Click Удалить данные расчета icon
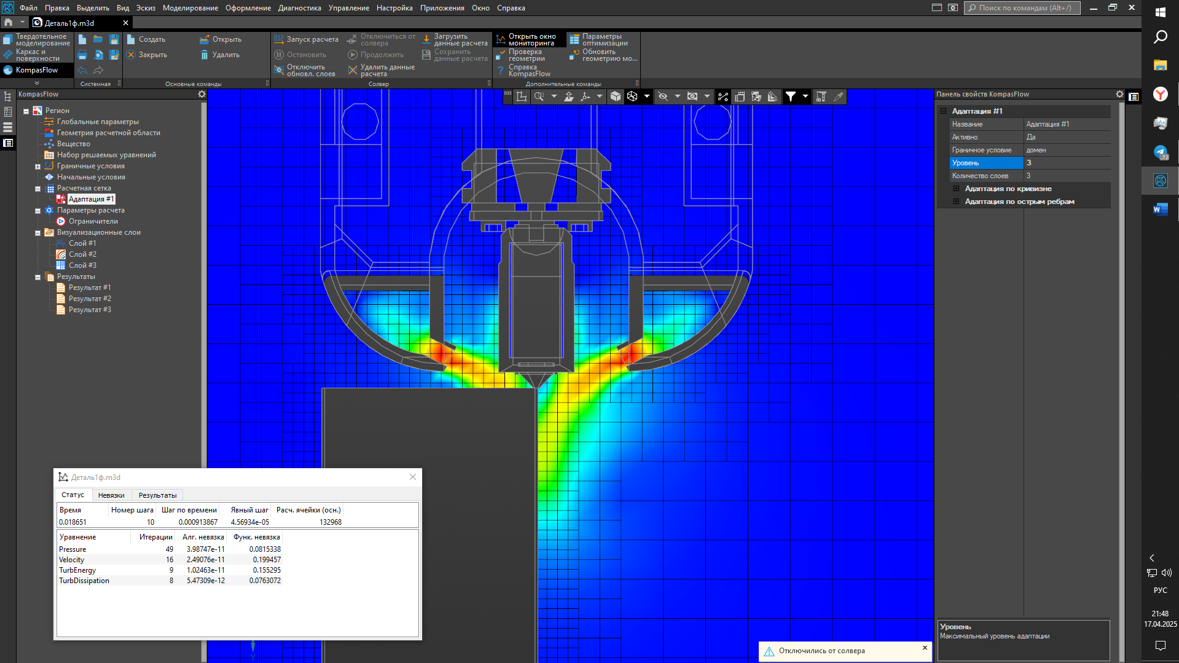This screenshot has width=1179, height=663. [x=353, y=70]
